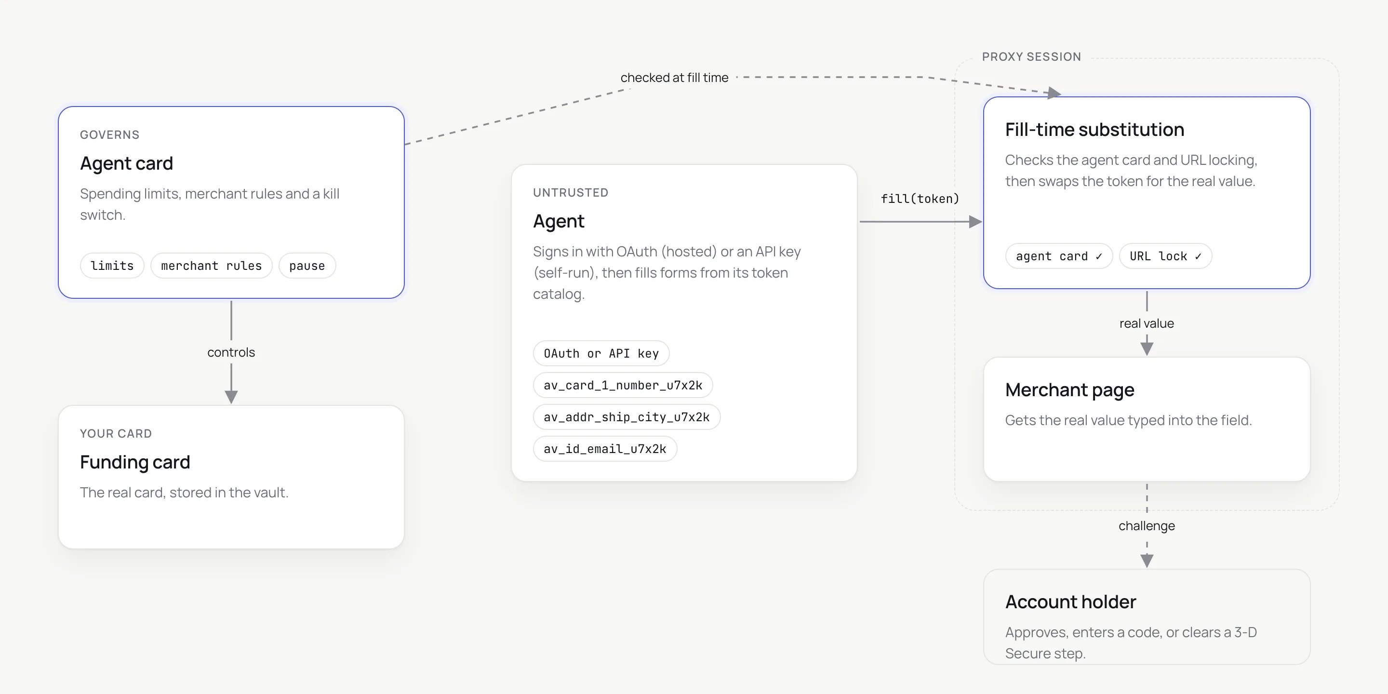Screen dimensions: 1388x694
Task: Click the 'real value' arrow label
Action: [1147, 324]
